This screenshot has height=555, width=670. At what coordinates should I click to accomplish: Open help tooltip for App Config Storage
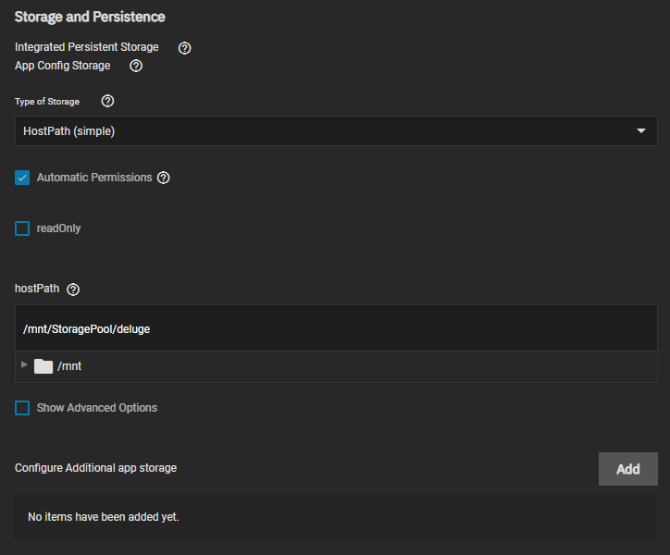pyautogui.click(x=136, y=67)
